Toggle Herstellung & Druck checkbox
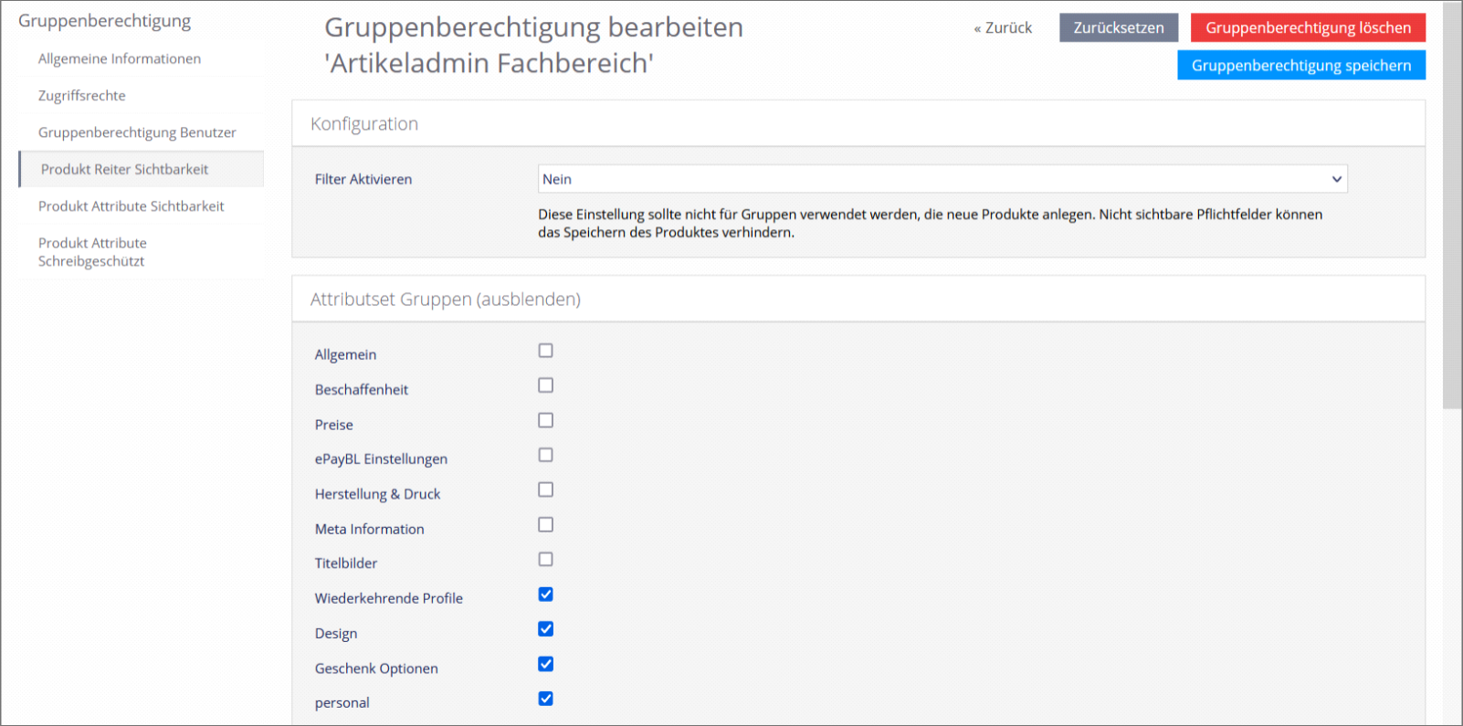The height and width of the screenshot is (726, 1463). [545, 489]
